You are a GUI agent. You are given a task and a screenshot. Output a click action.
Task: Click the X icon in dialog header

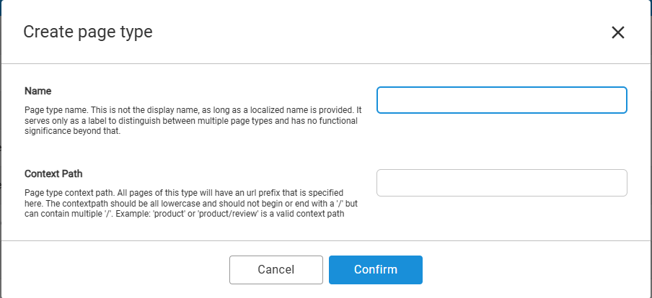click(618, 32)
